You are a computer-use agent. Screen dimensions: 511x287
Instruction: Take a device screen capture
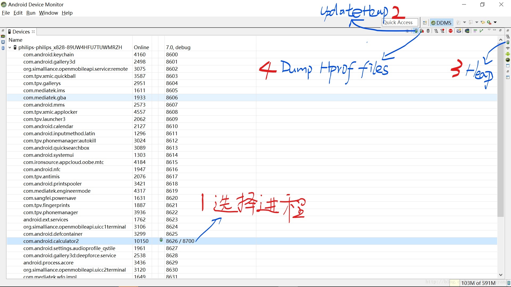coord(459,31)
